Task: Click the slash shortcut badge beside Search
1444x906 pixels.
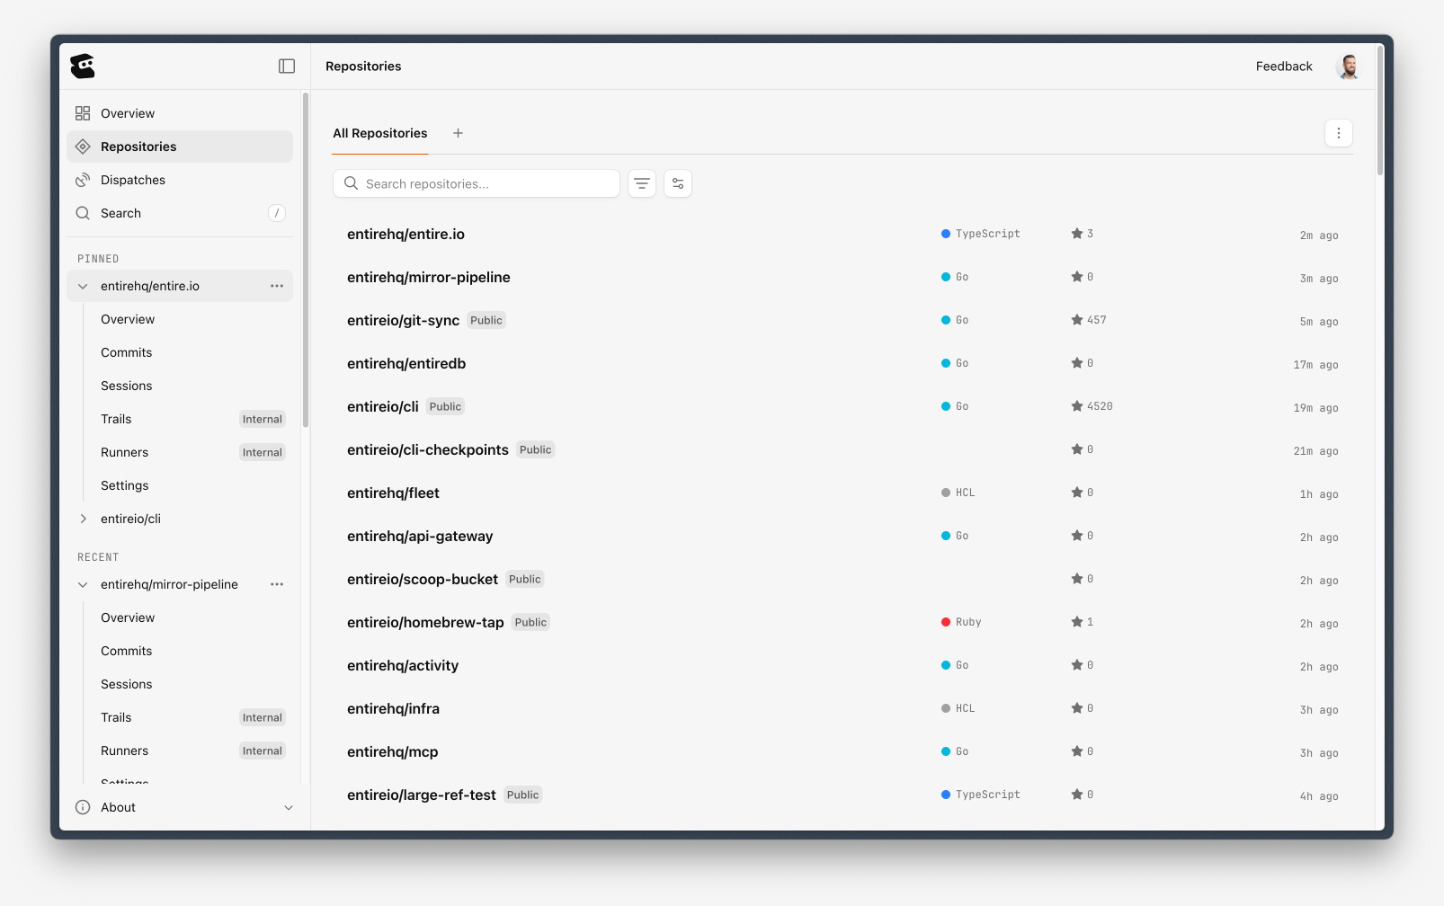Action: [x=277, y=213]
